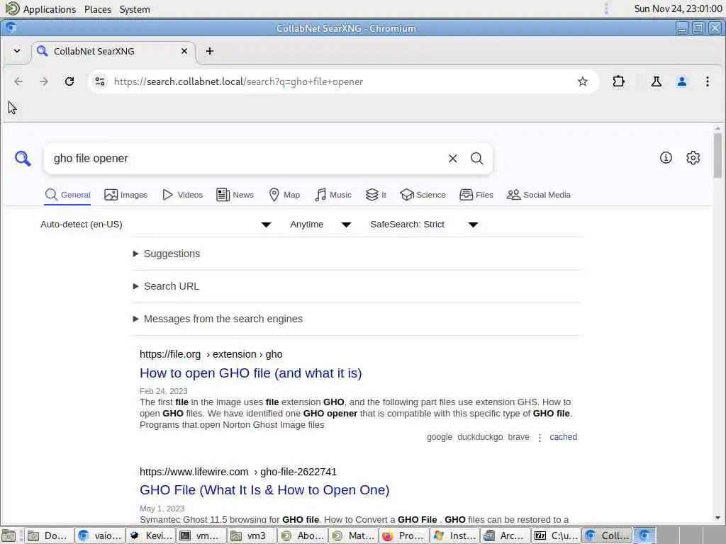Select the General category tab
Image resolution: width=726 pixels, height=544 pixels.
(x=67, y=195)
